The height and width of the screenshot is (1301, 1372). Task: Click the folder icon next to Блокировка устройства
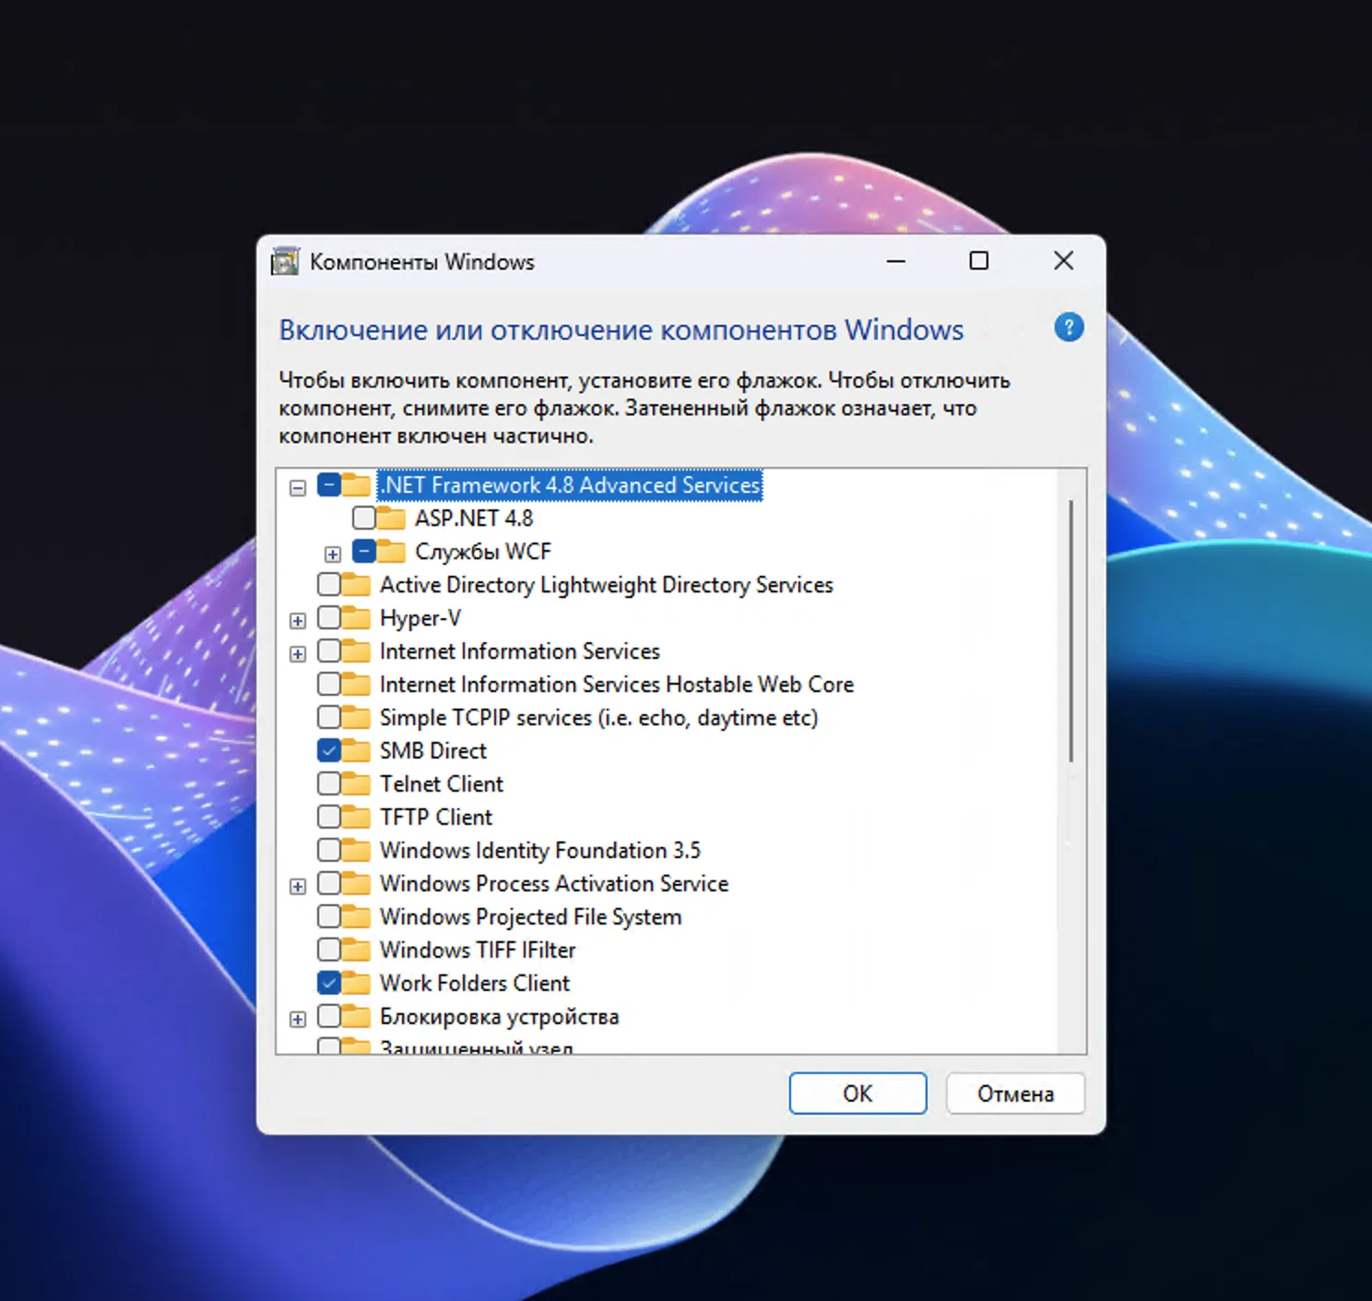[x=357, y=1016]
